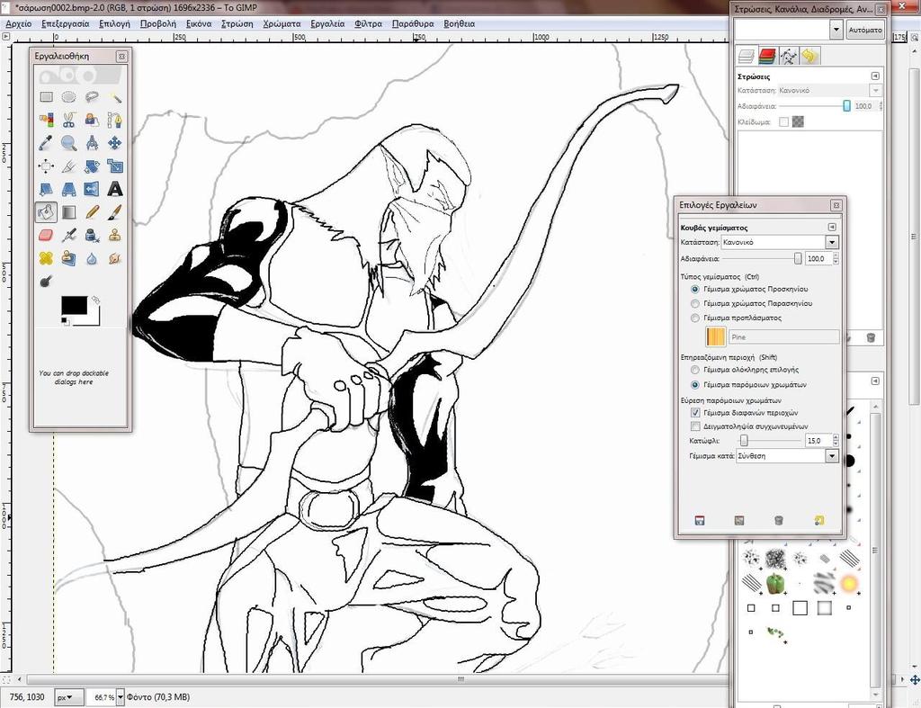Open the px unit dropdown in status bar
This screenshot has width=921, height=708.
(x=68, y=697)
